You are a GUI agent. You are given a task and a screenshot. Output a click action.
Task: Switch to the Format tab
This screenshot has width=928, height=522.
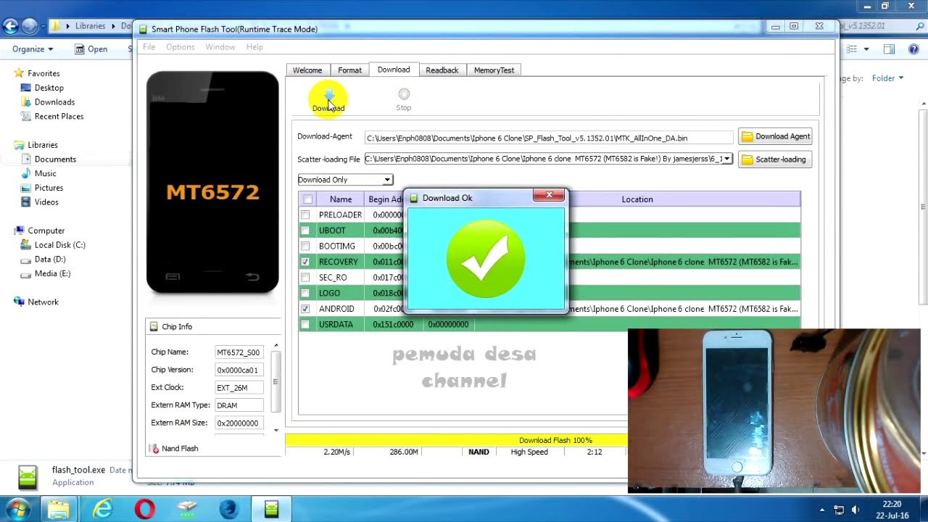pos(349,70)
